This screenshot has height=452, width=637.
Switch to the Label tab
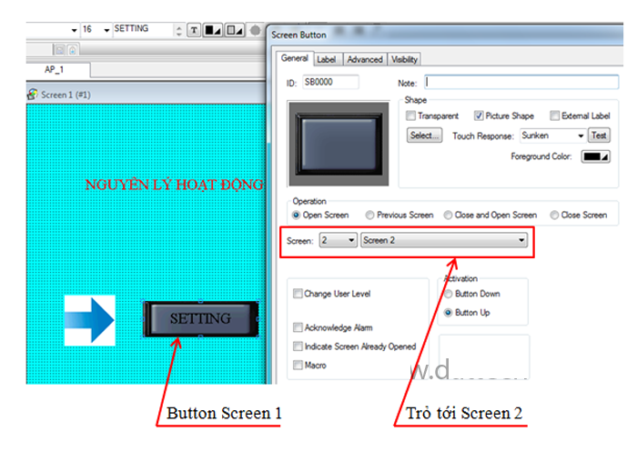point(326,60)
